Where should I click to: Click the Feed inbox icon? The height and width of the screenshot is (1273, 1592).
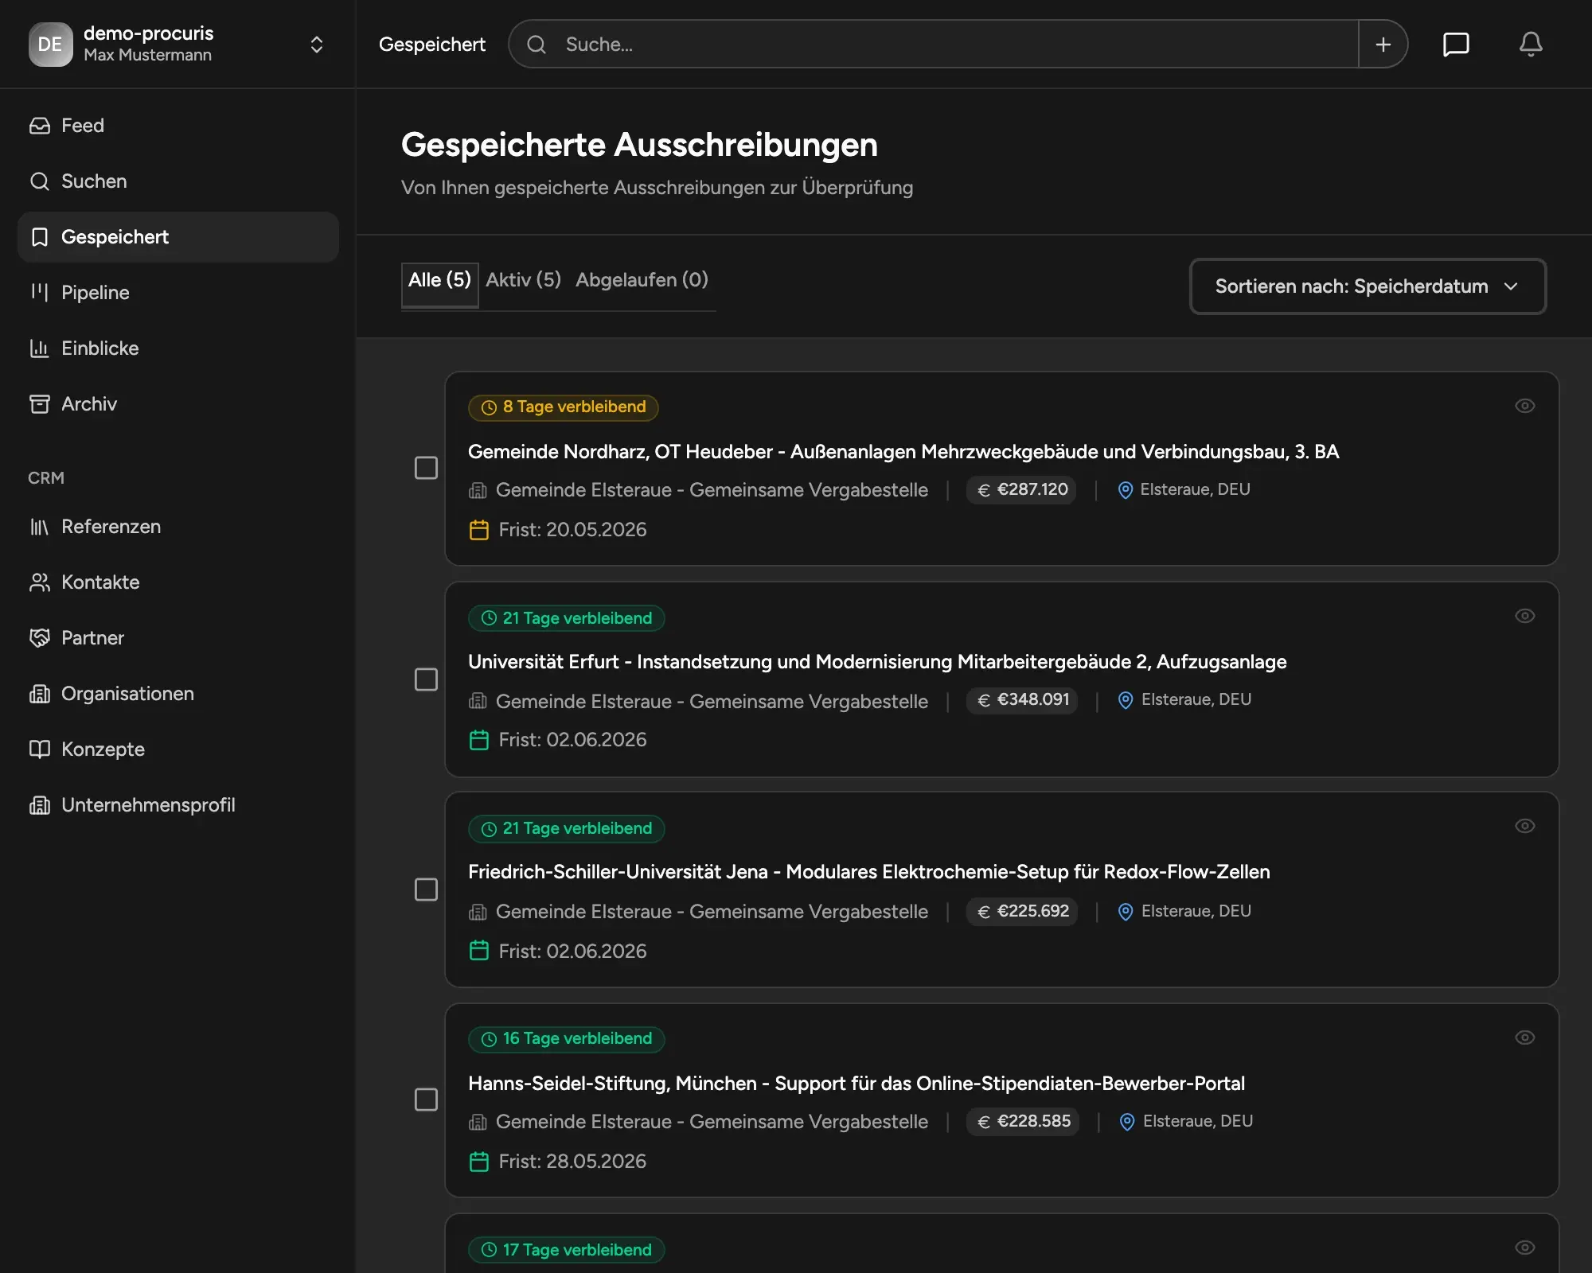[x=40, y=126]
